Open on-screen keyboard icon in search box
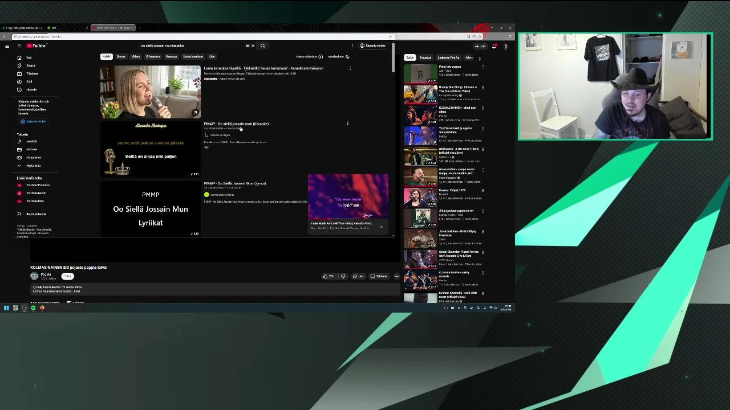The image size is (730, 410). click(247, 46)
